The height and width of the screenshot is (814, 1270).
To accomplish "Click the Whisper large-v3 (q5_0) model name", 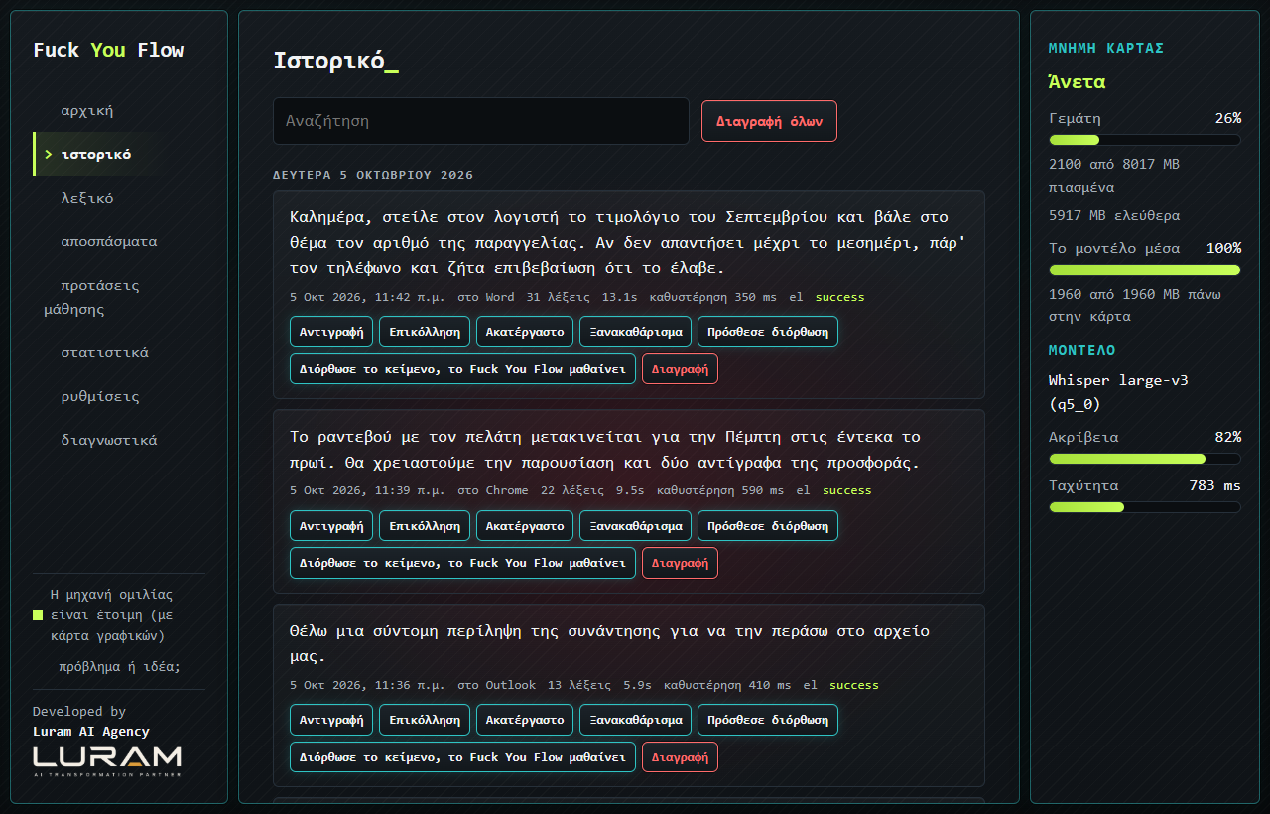I will tap(1118, 392).
